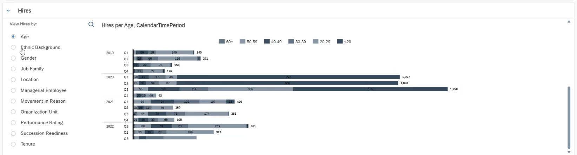Viewport: 577px width, 155px height.
Task: Switch view to Location
Action: coord(13,80)
